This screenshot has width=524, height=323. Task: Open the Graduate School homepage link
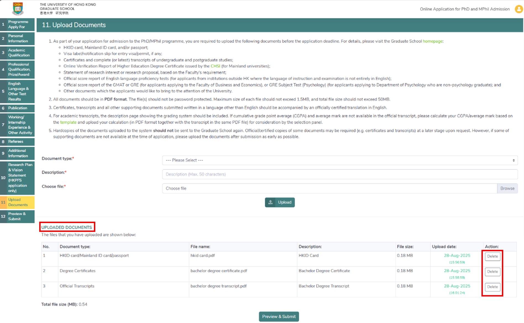[x=432, y=41]
